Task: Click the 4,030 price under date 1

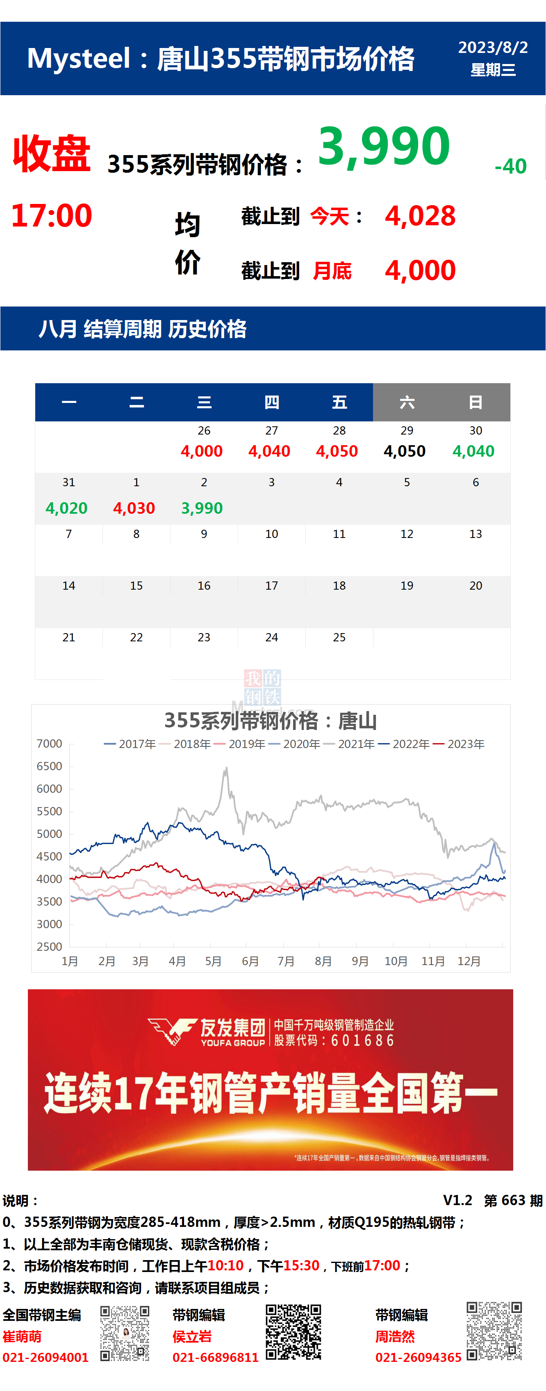Action: coord(134,508)
